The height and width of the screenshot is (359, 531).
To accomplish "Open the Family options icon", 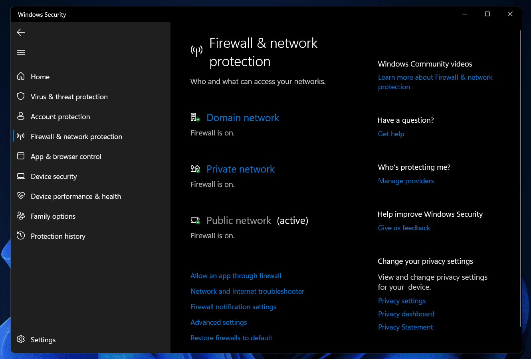I will 21,216.
